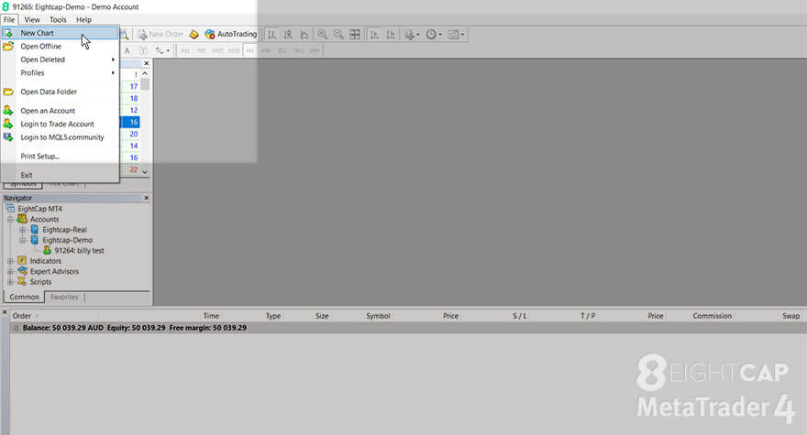Screen dimensions: 807x435
Task: Switch chart to line chart type
Action: (304, 35)
